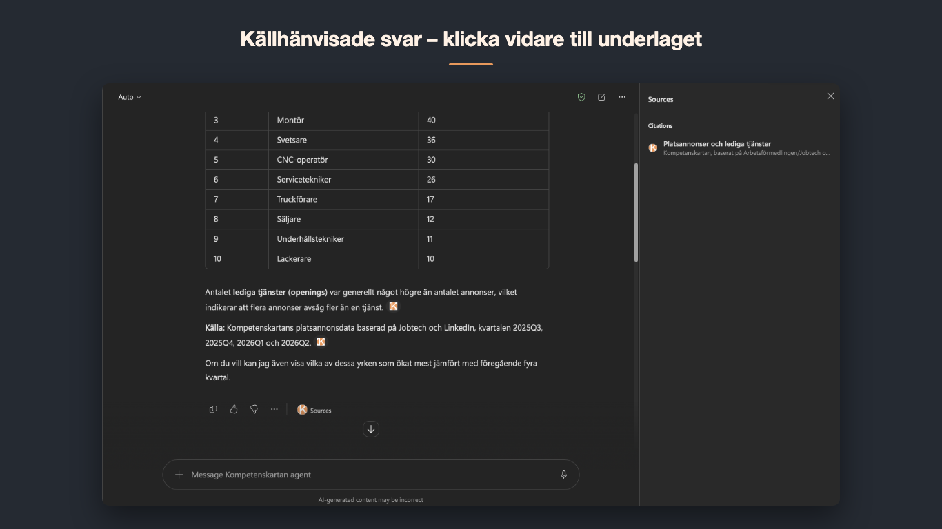
Task: Click the Sources button below the answer
Action: (x=314, y=410)
